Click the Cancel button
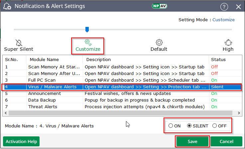 (x=226, y=141)
